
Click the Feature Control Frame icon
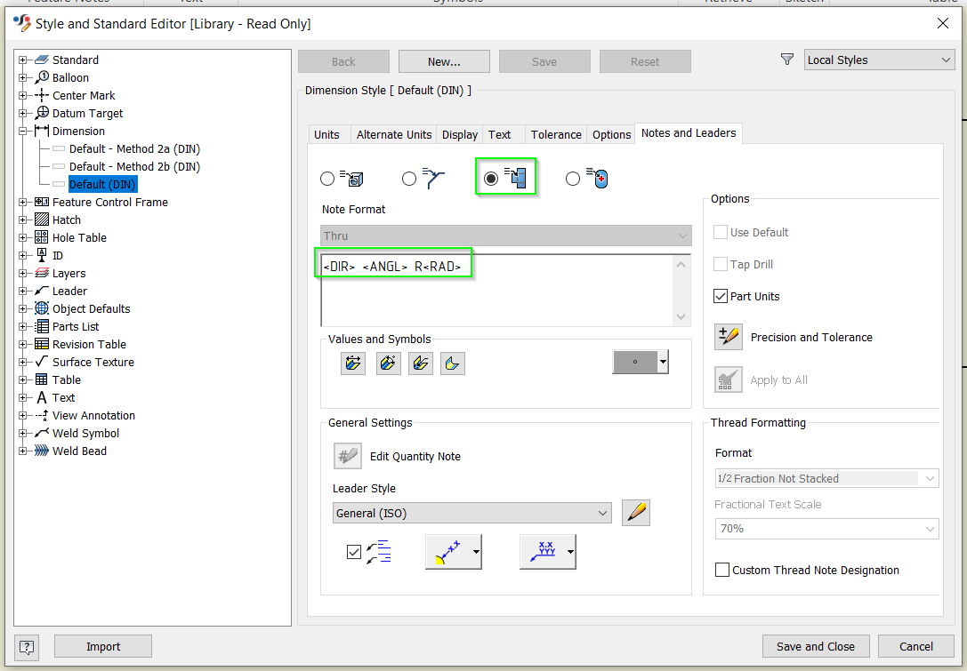41,202
